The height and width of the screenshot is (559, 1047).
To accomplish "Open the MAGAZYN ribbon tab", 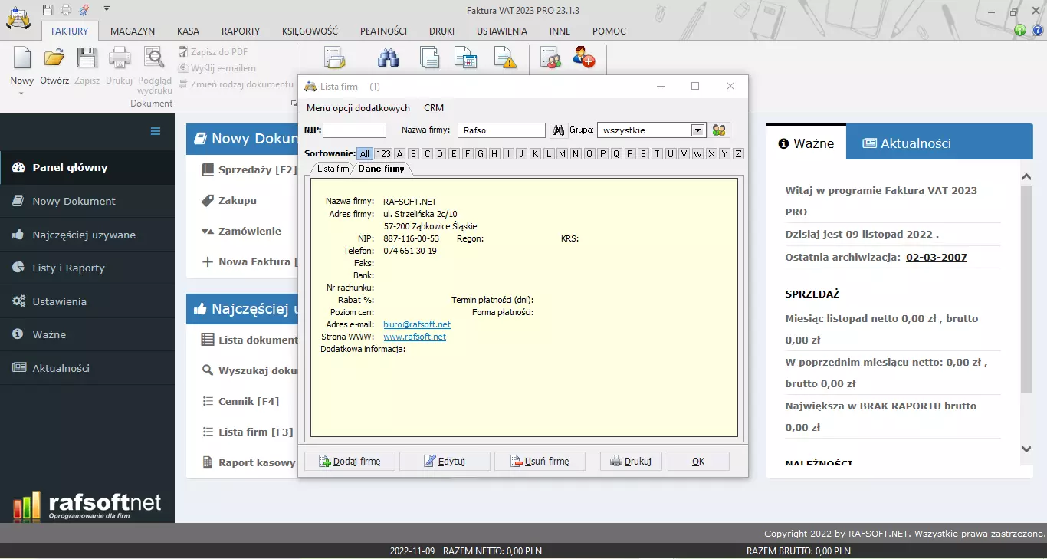I will tap(133, 31).
